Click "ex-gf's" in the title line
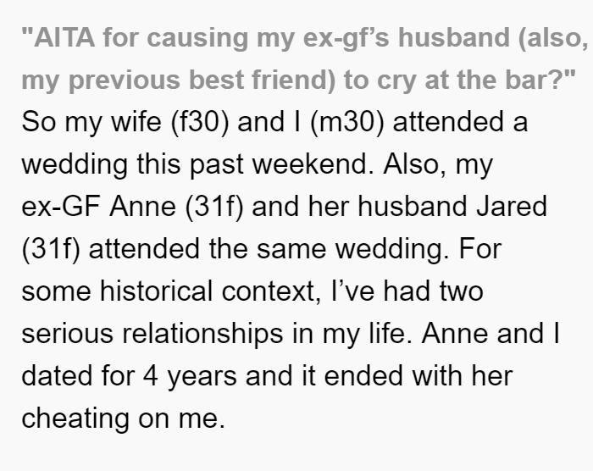The height and width of the screenshot is (471, 593). 346,39
